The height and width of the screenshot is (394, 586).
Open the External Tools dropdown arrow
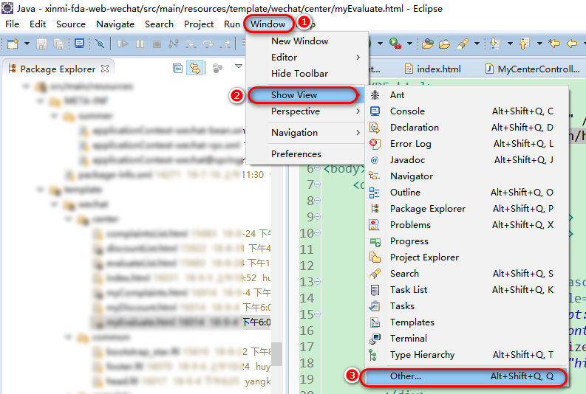click(409, 44)
